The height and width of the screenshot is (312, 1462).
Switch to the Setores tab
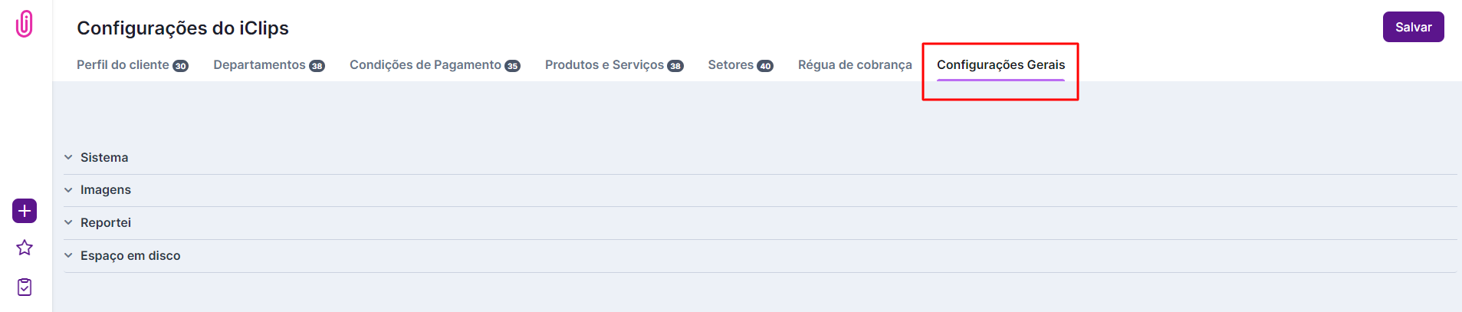pyautogui.click(x=731, y=65)
